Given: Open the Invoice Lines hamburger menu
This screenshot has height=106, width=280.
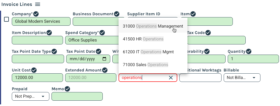Looking at the screenshot, I should pyautogui.click(x=38, y=4).
